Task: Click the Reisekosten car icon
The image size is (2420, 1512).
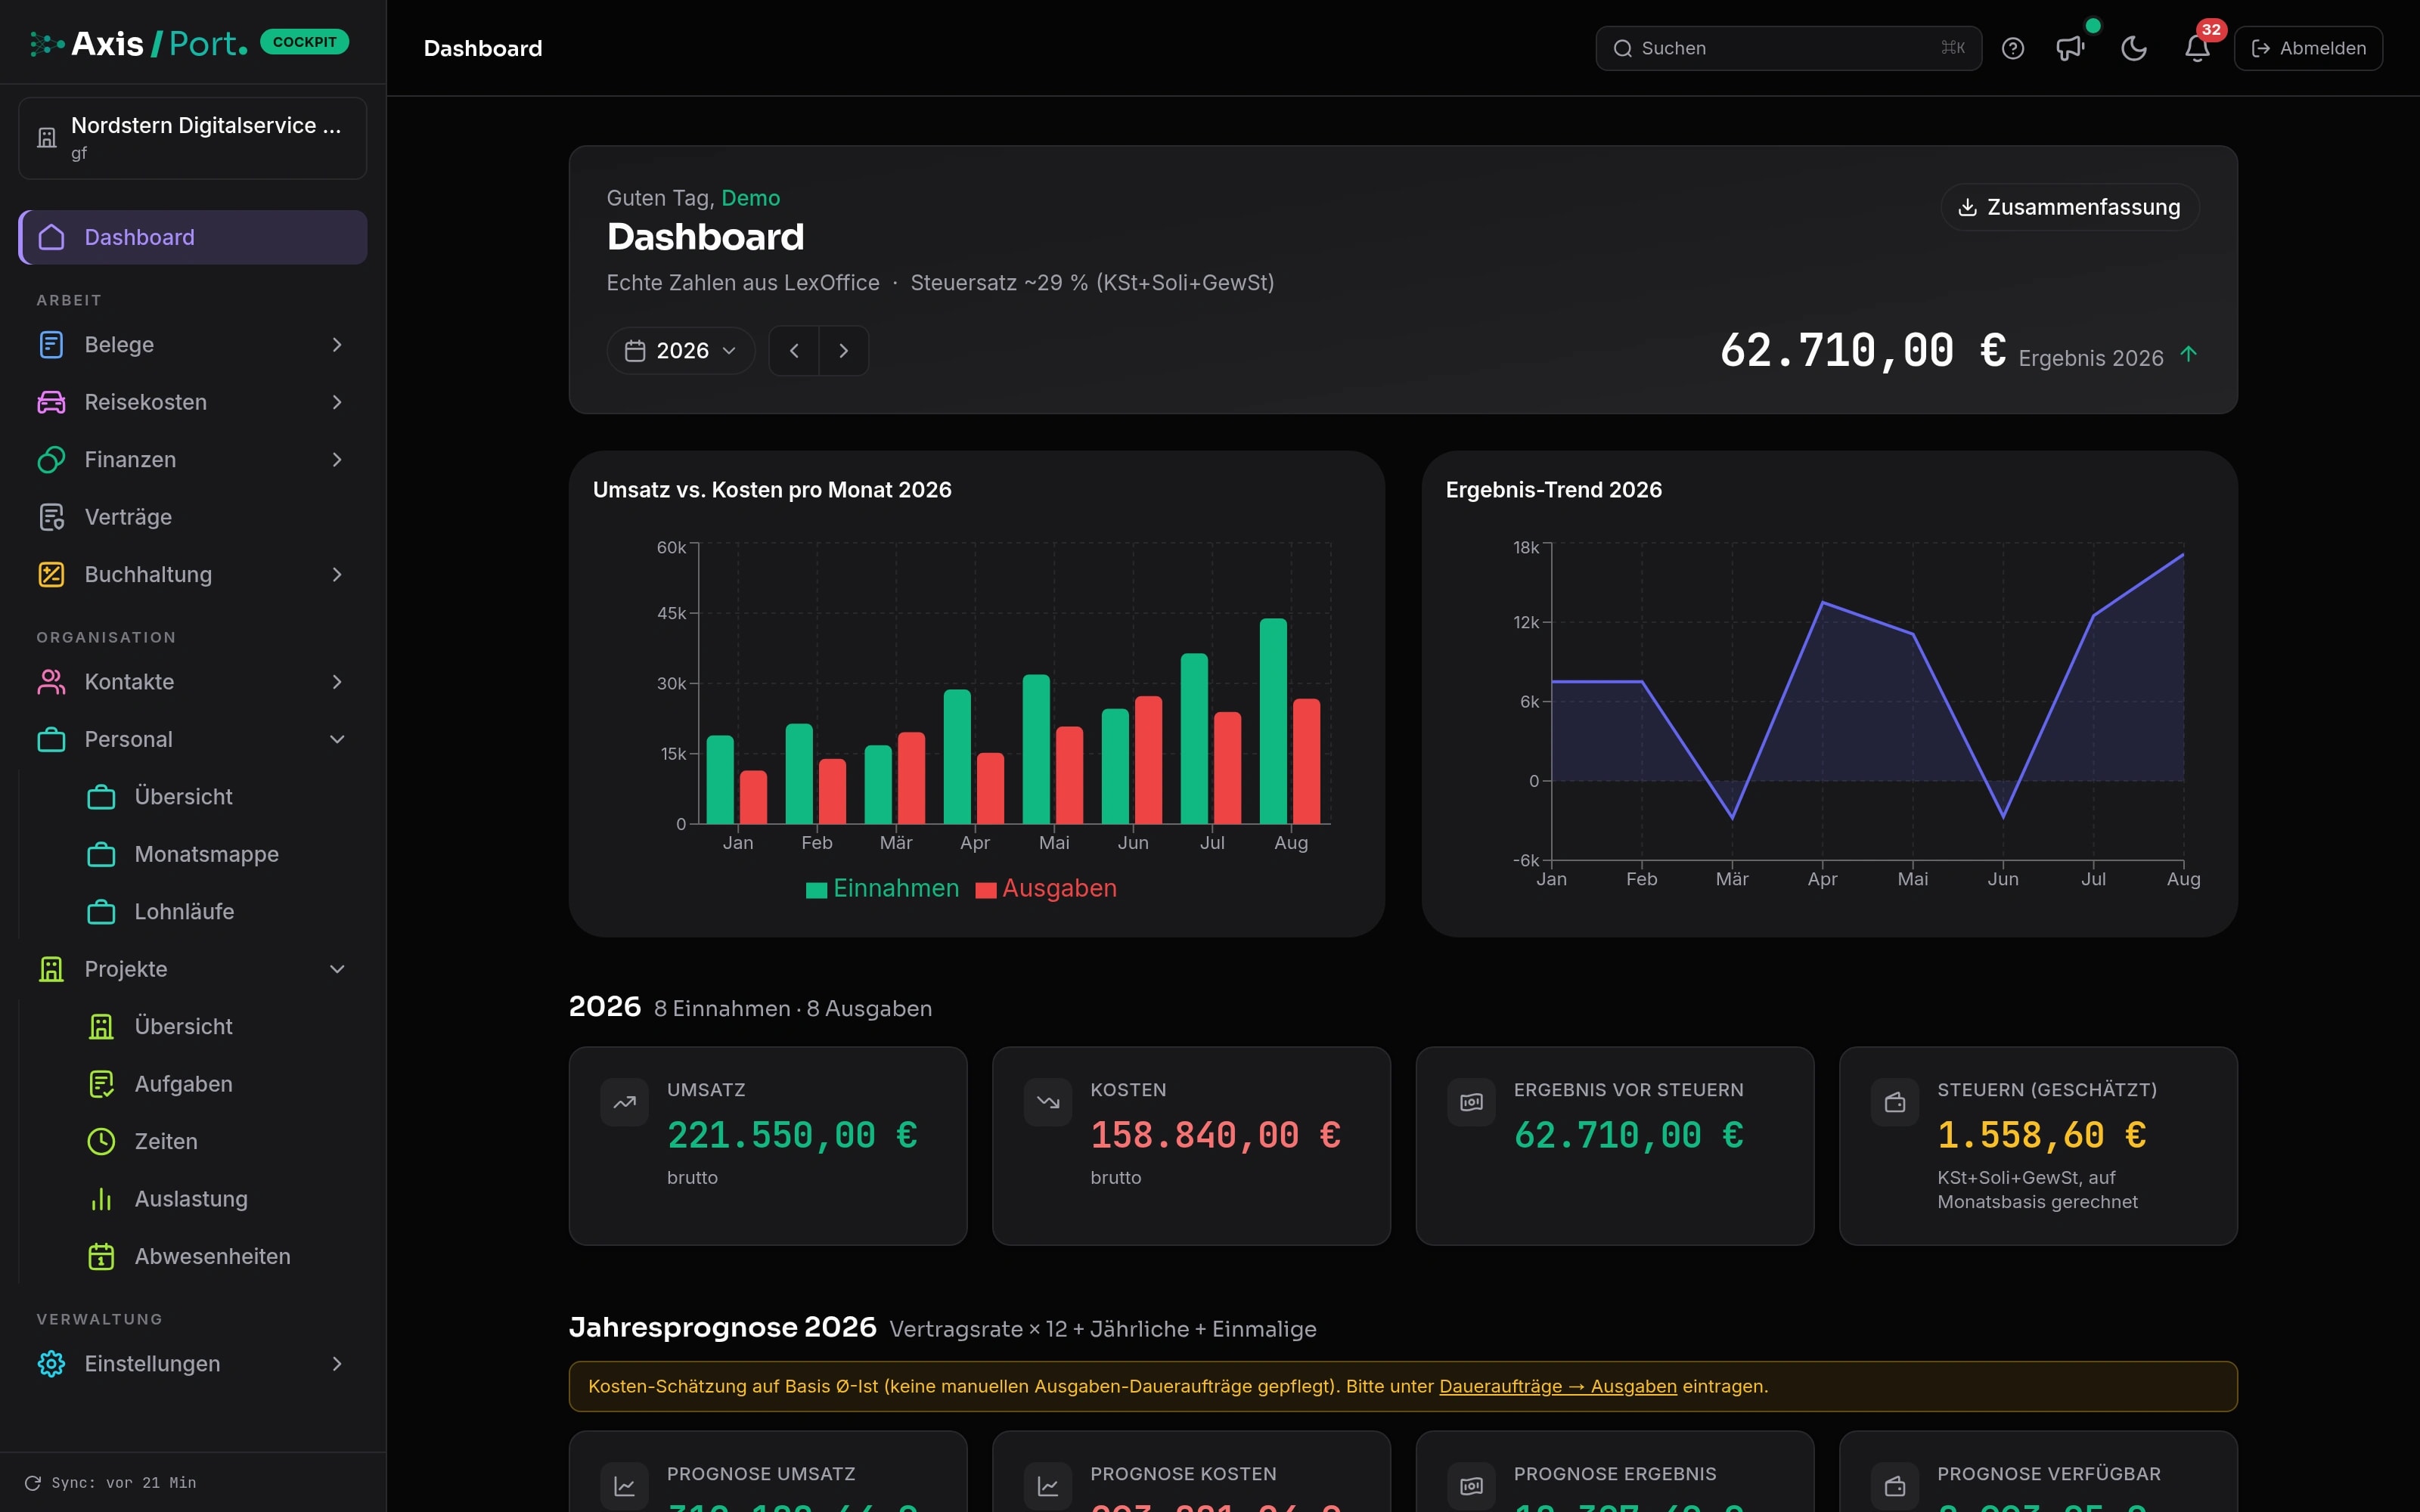Action: point(51,402)
